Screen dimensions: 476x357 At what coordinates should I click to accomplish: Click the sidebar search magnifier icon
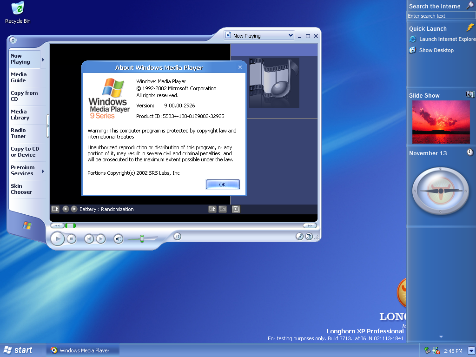pyautogui.click(x=470, y=6)
